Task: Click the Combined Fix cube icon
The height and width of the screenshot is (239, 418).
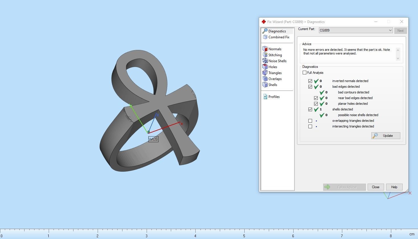Action: point(265,37)
